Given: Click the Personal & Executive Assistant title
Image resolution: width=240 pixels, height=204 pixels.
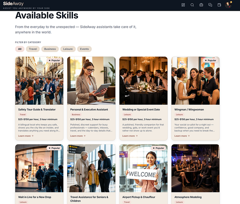Looking at the screenshot, I should point(89,109).
